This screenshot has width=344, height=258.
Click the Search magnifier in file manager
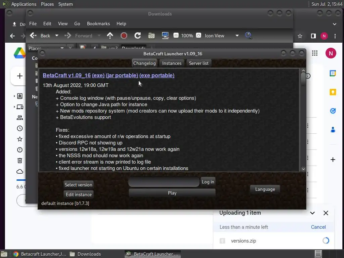pos(248,36)
